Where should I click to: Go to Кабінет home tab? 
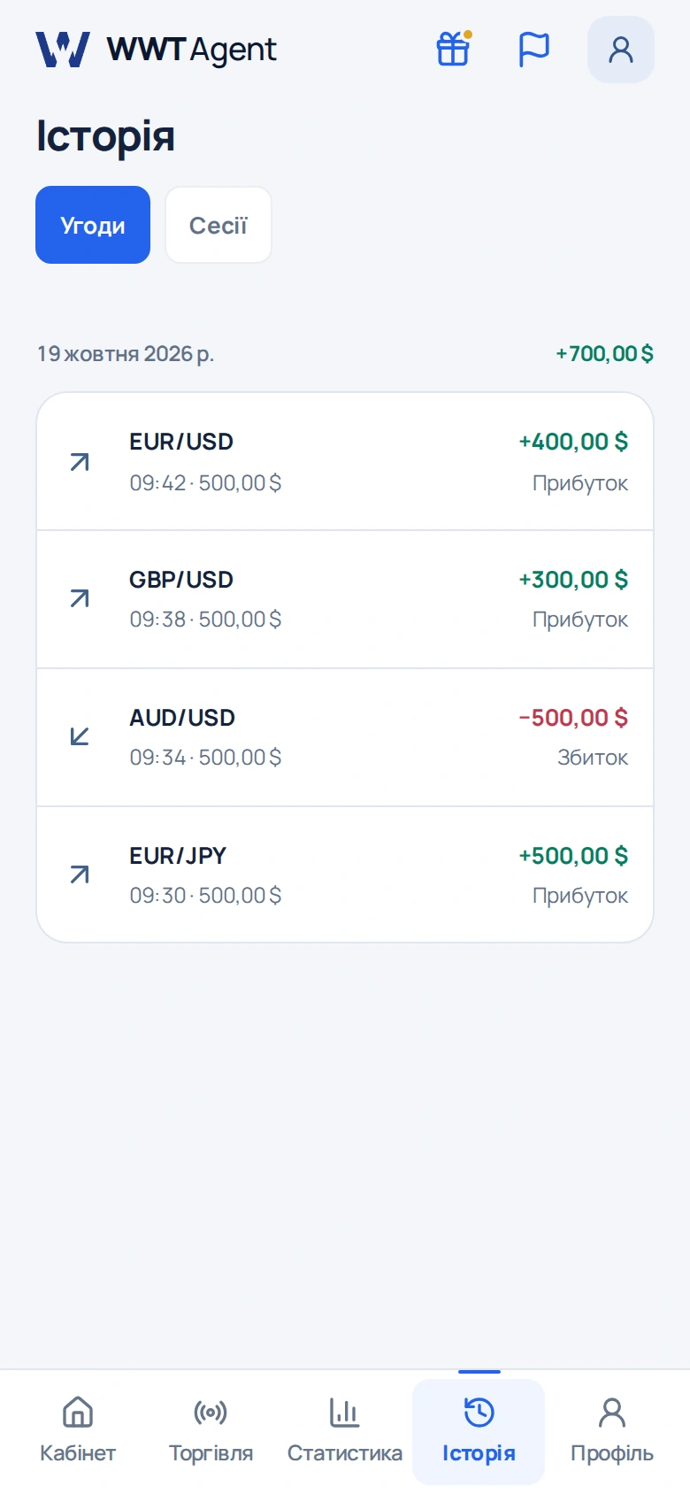point(78,1430)
